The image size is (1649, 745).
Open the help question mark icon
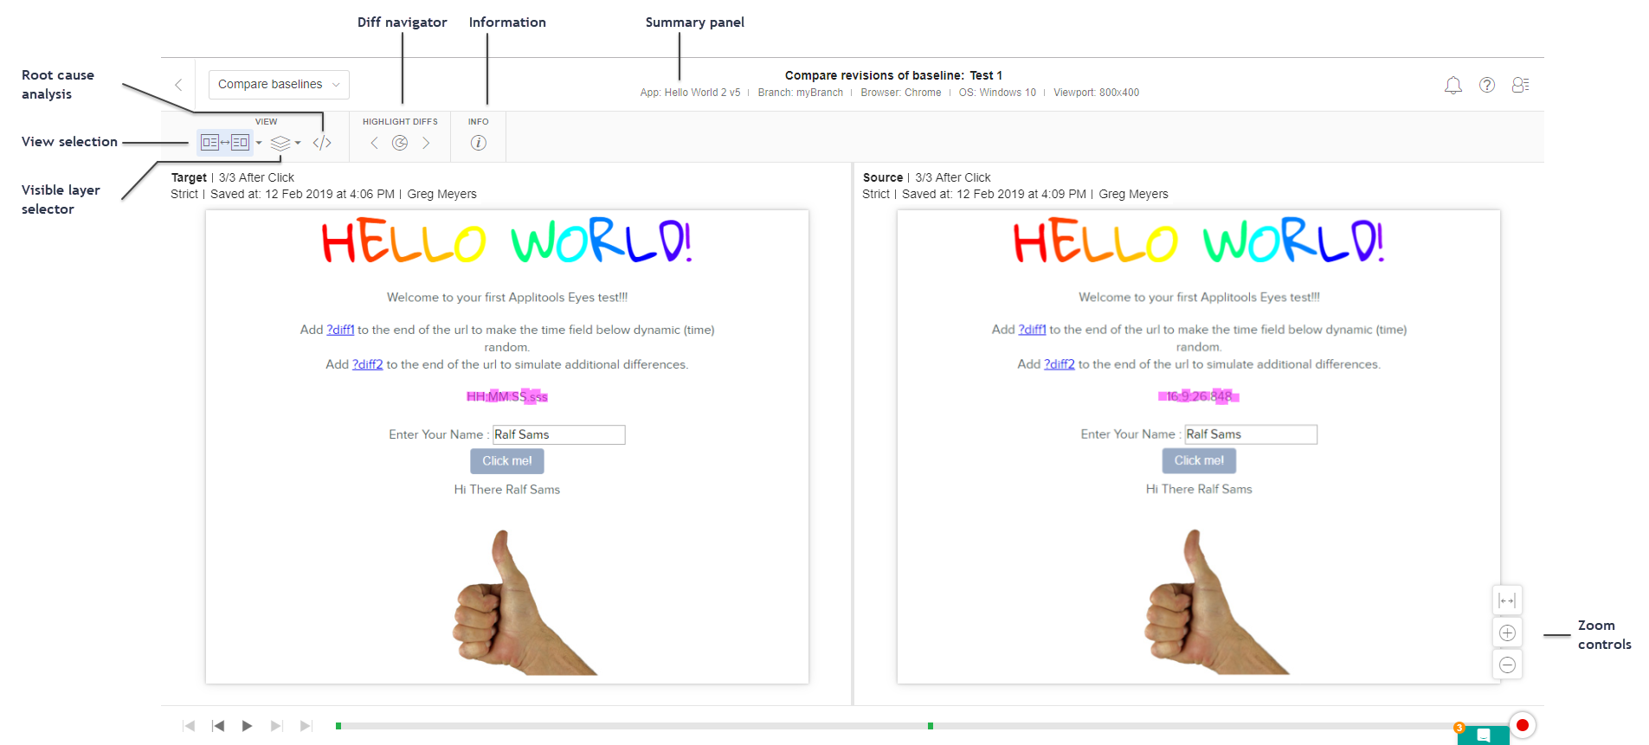(x=1486, y=85)
